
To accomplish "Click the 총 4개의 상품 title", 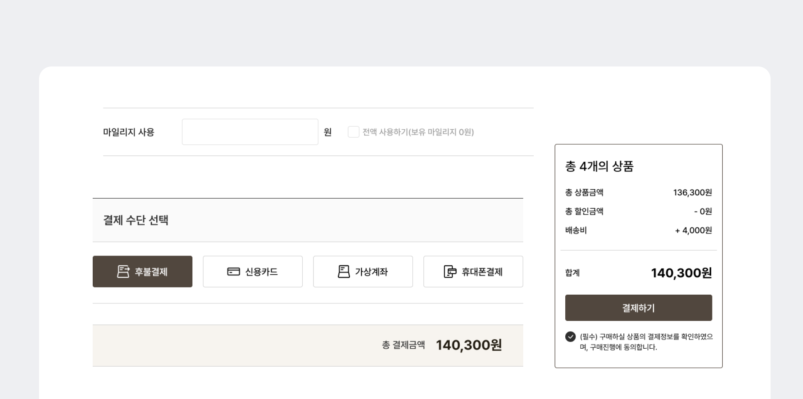I will pyautogui.click(x=599, y=166).
